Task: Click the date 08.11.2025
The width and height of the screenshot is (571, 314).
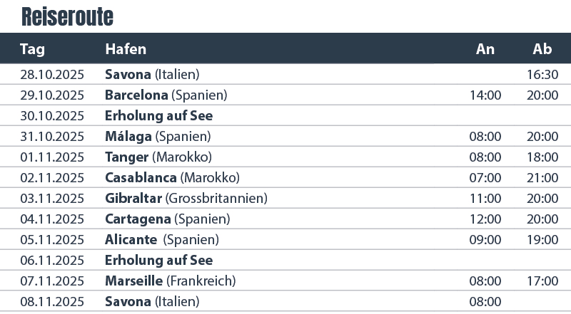Action: click(52, 301)
